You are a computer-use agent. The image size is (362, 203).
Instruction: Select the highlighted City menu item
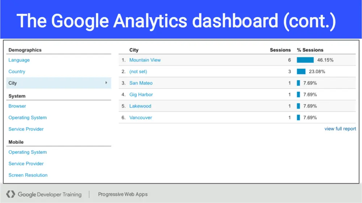(x=13, y=83)
